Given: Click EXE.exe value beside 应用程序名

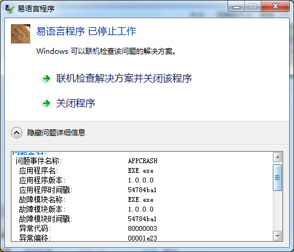Looking at the screenshot, I should pos(140,170).
